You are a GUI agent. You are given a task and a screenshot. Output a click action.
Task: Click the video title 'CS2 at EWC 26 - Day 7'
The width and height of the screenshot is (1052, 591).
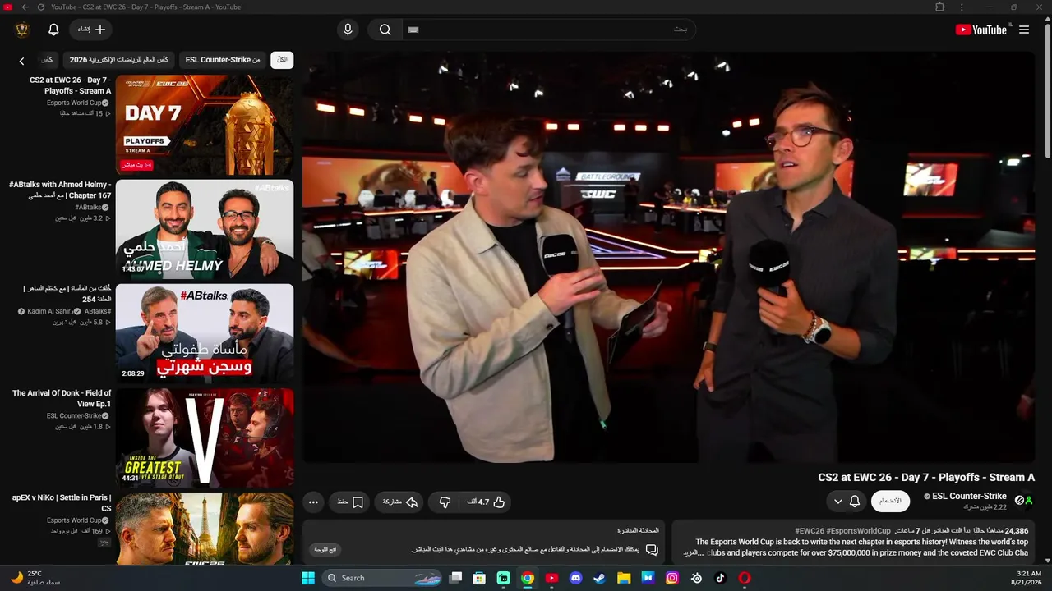tap(926, 478)
